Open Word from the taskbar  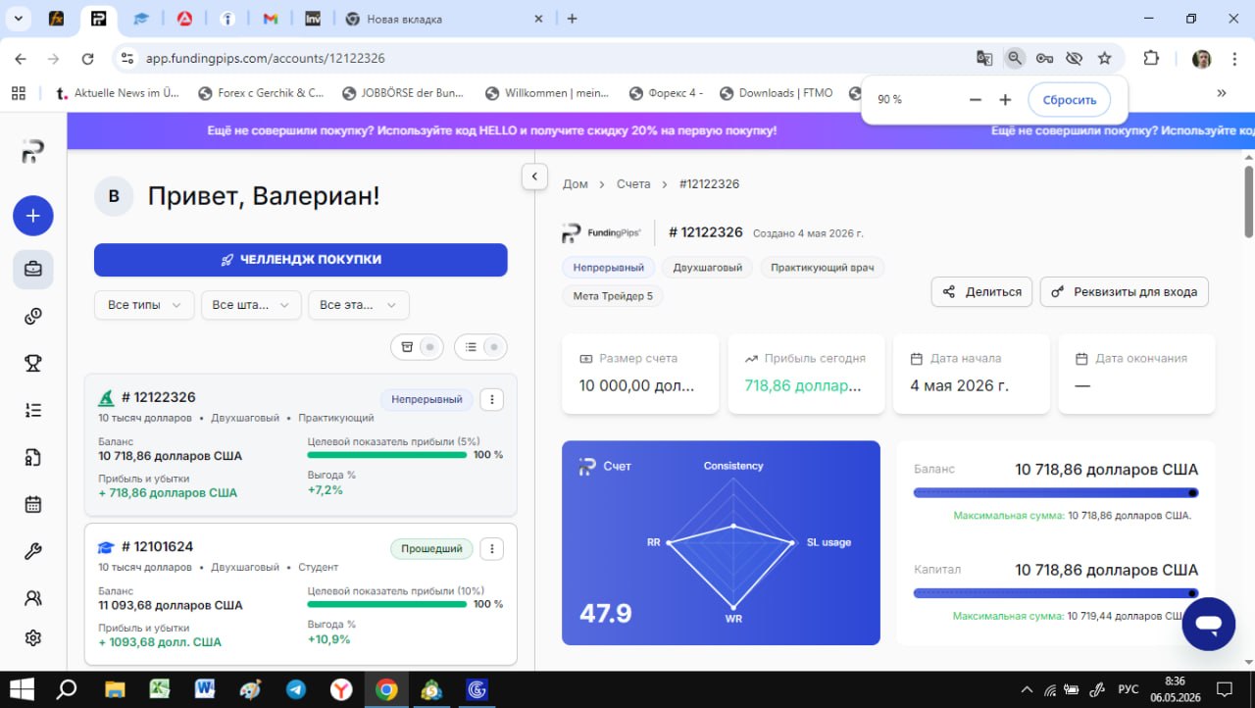205,689
